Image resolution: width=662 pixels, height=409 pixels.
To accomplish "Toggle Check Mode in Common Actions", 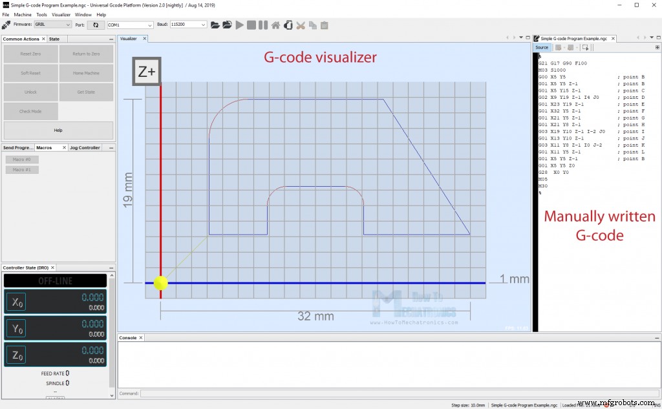I will point(30,111).
